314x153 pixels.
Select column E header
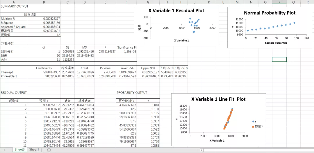click(x=105, y=2)
